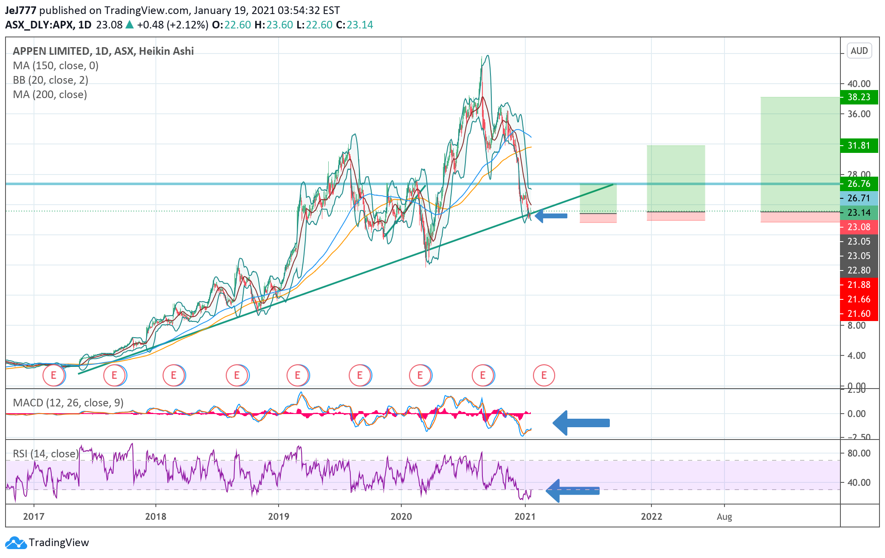Click the 2022 label on the time axis
This screenshot has height=558, width=885.
[x=651, y=517]
